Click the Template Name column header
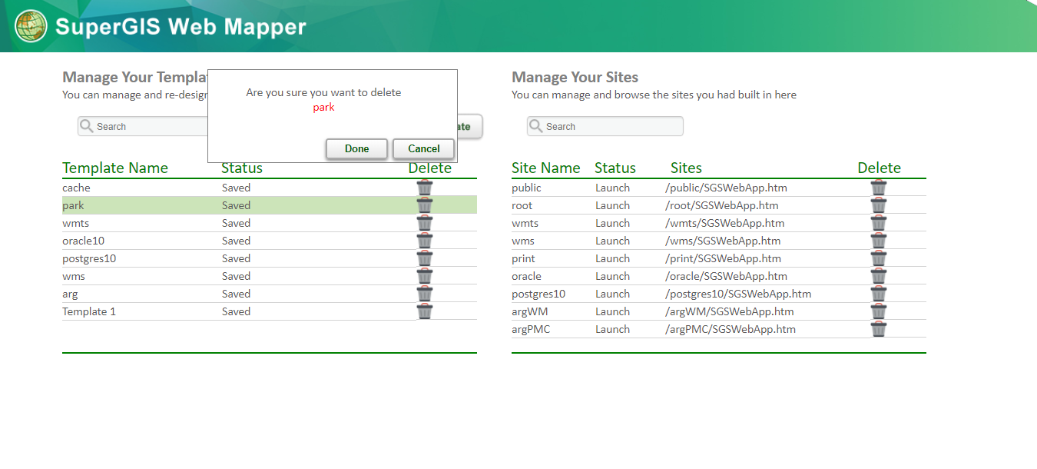The image size is (1037, 469). point(115,168)
